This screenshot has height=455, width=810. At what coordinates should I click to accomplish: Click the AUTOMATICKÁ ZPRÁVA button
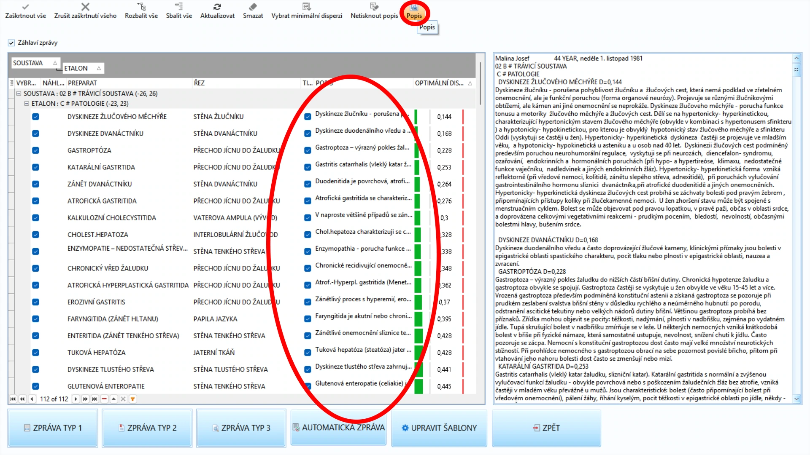click(339, 428)
